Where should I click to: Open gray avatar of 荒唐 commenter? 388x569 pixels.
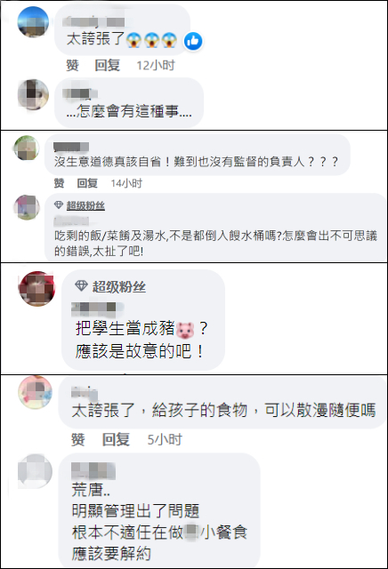click(x=36, y=471)
